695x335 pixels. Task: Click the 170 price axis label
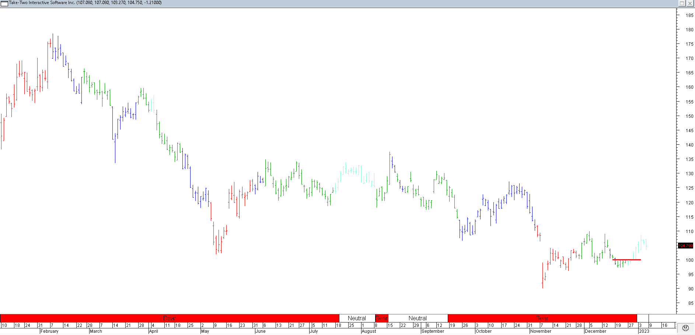click(689, 59)
